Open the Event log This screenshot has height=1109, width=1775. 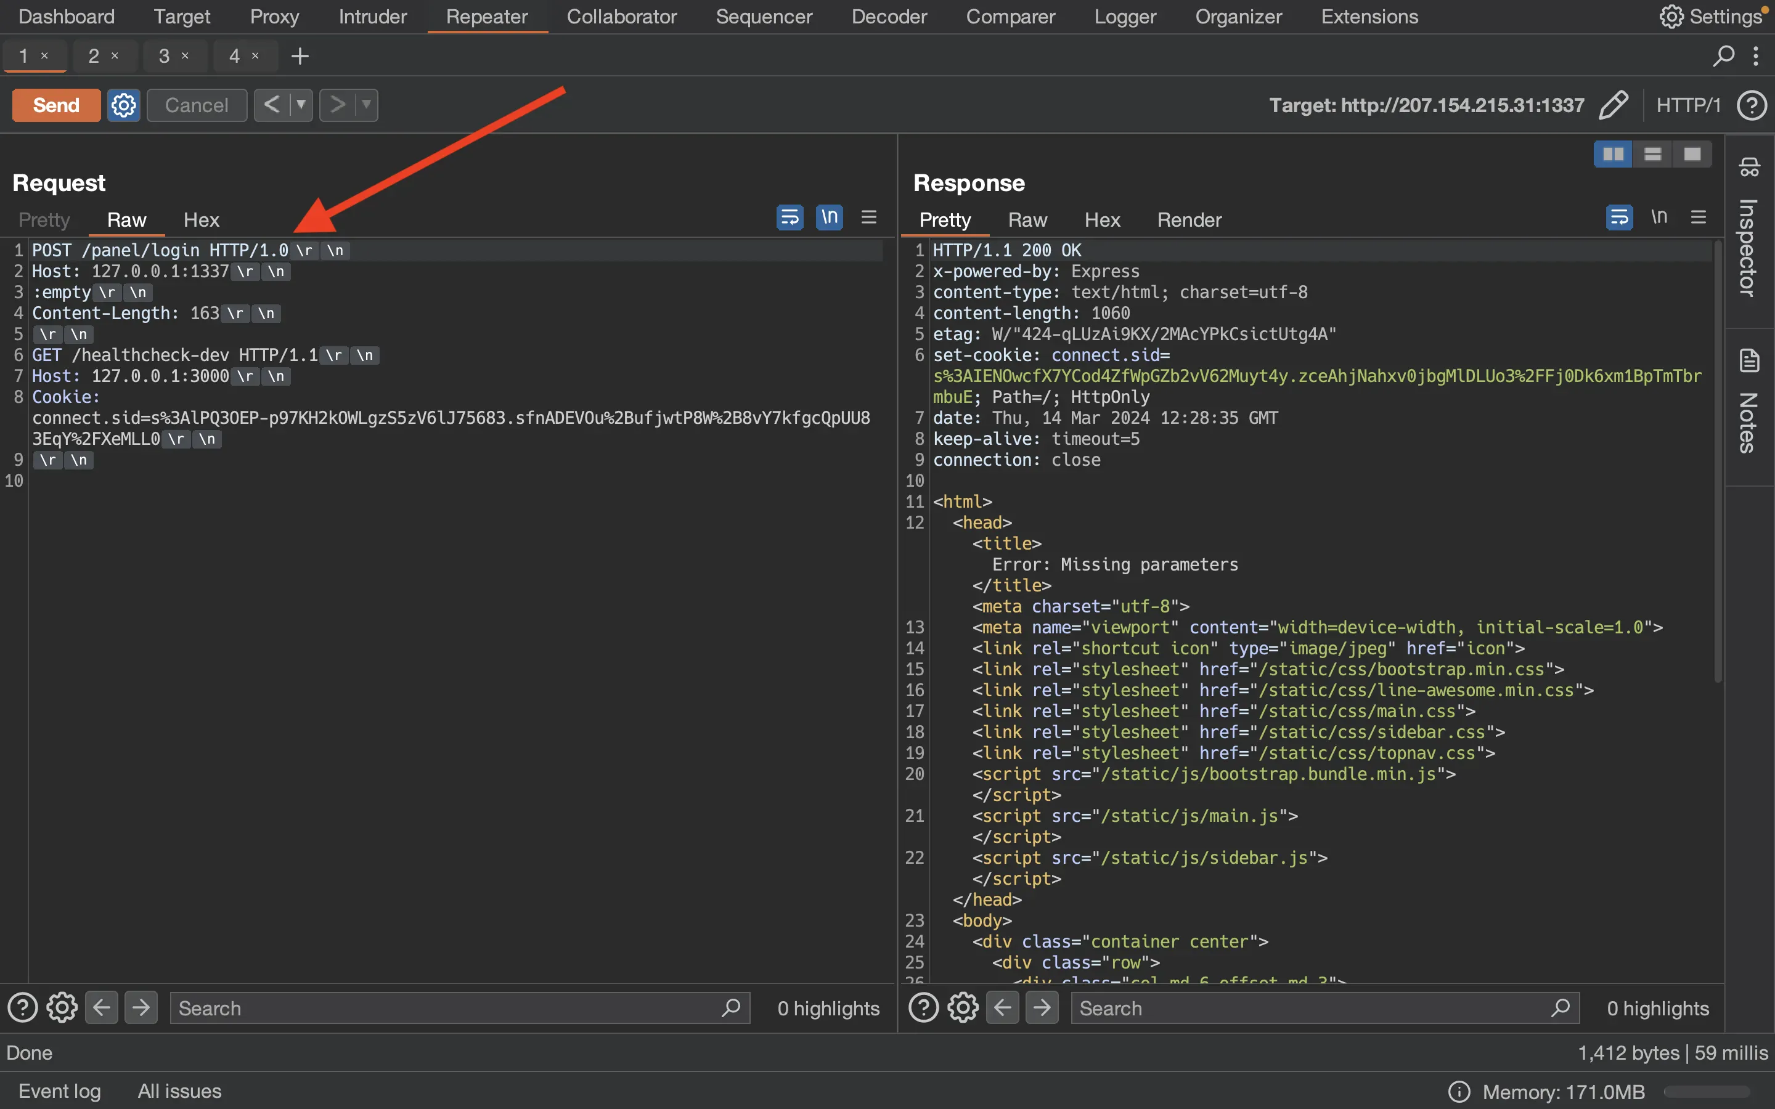tap(59, 1091)
